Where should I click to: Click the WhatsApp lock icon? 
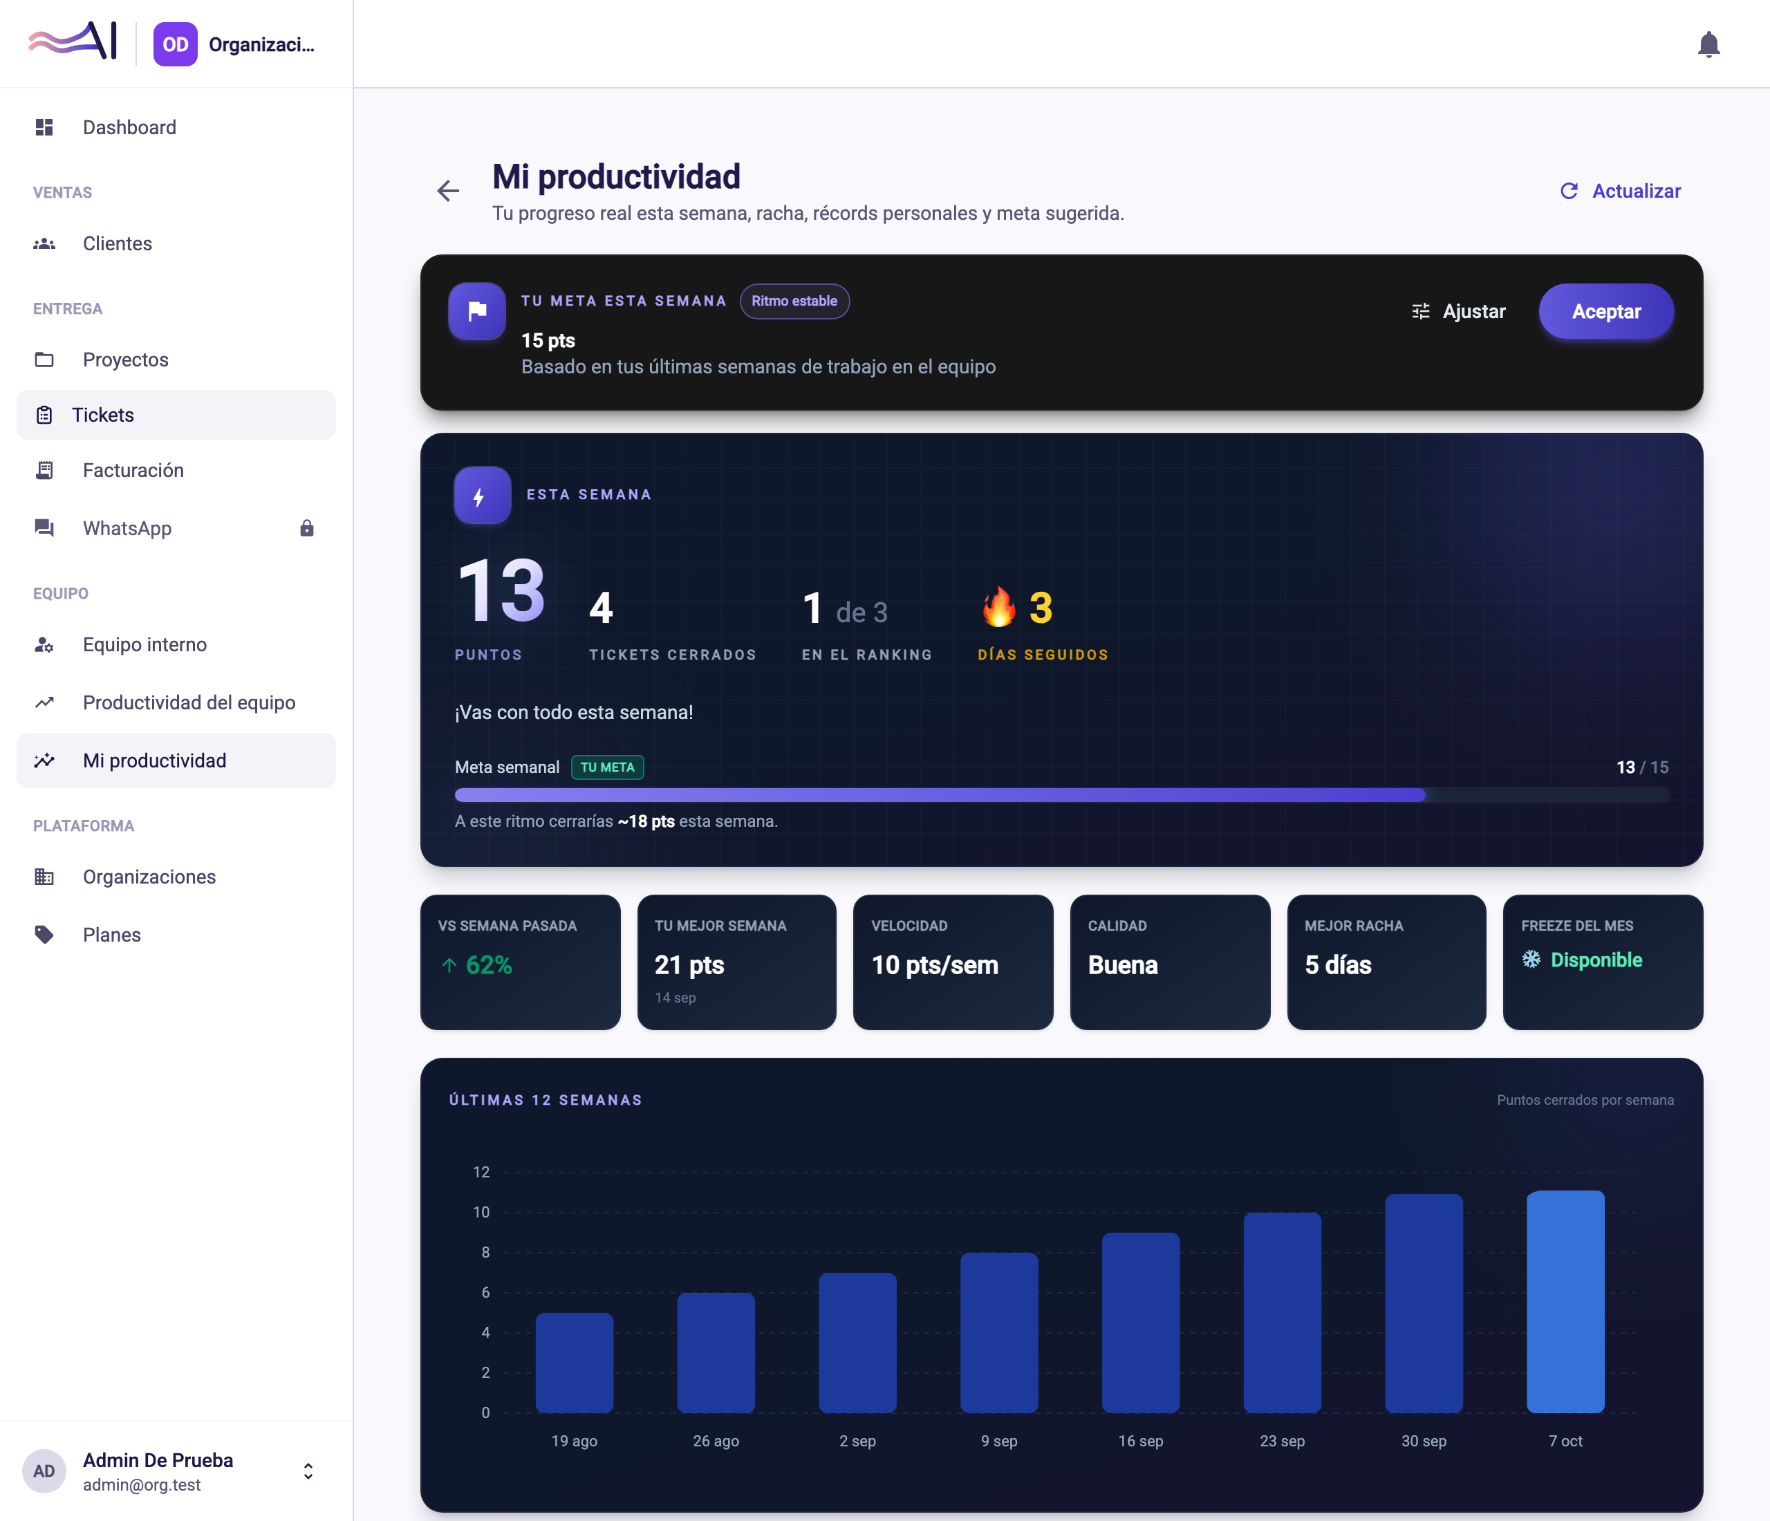click(307, 529)
